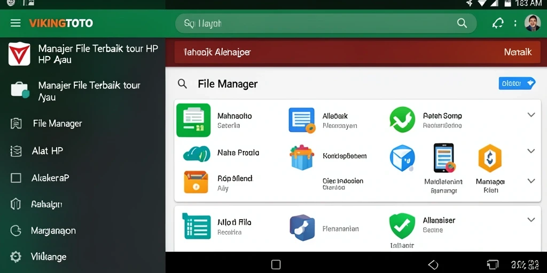
Task: Open the colorful gift box Kondspbenem icon
Action: (x=302, y=157)
